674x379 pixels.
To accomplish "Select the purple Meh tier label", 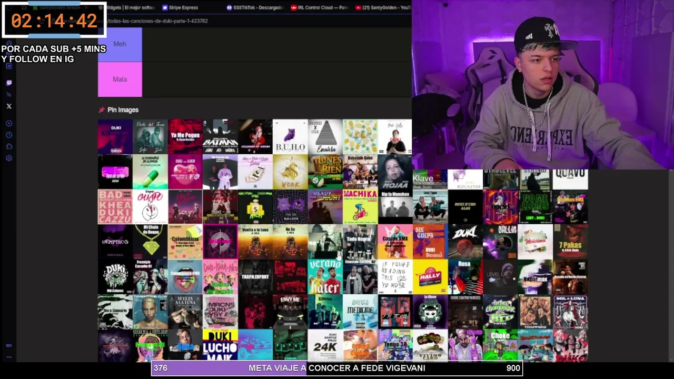I will tap(120, 44).
